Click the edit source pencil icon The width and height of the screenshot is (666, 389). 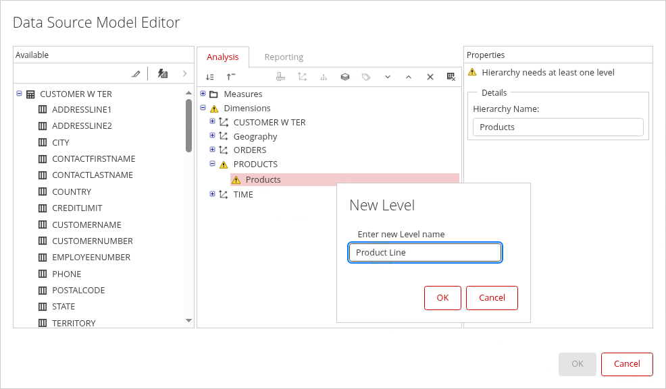[136, 73]
